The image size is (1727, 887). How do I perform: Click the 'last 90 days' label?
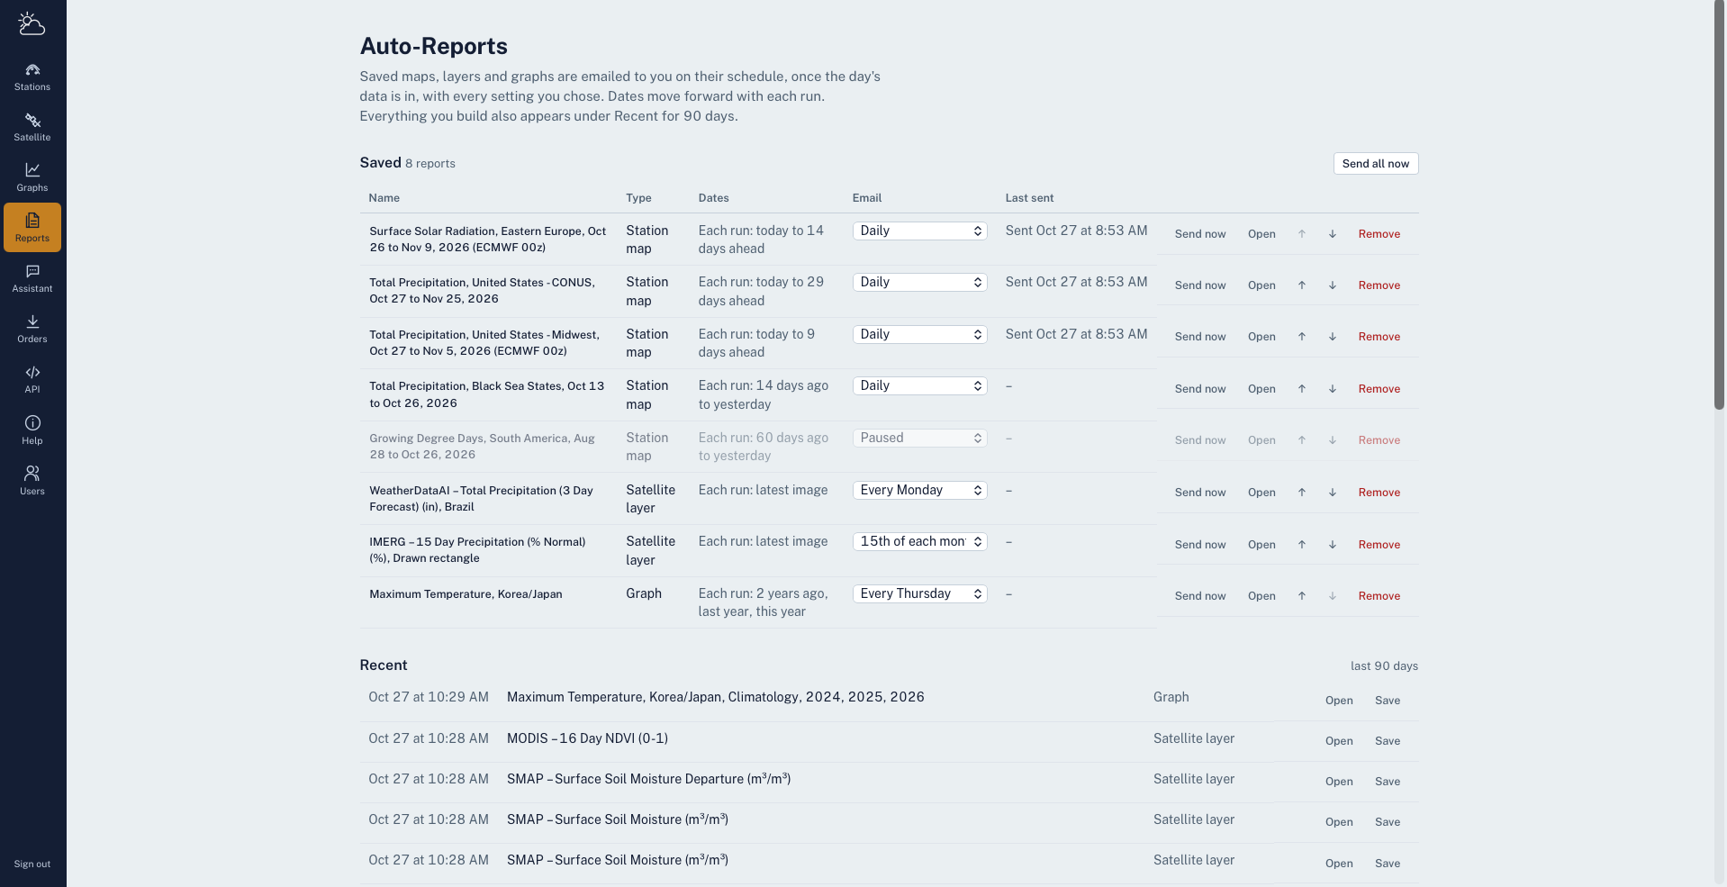(x=1384, y=666)
